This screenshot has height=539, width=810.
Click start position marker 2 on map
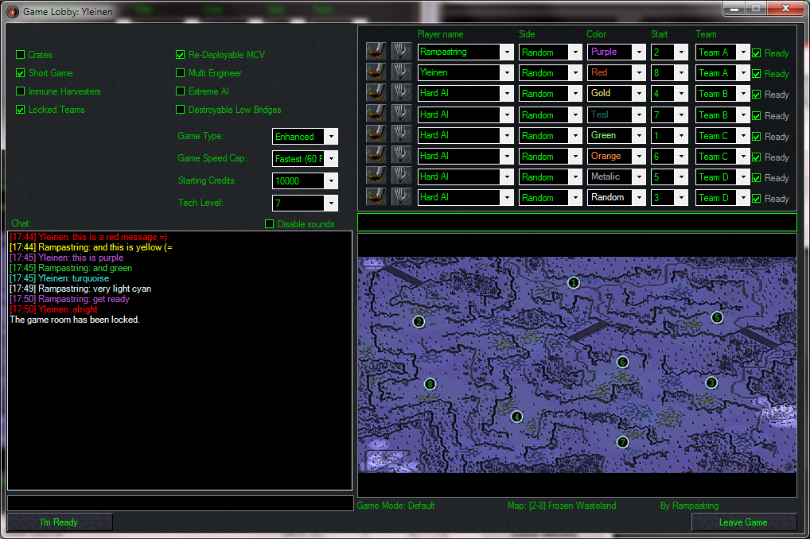pos(419,322)
